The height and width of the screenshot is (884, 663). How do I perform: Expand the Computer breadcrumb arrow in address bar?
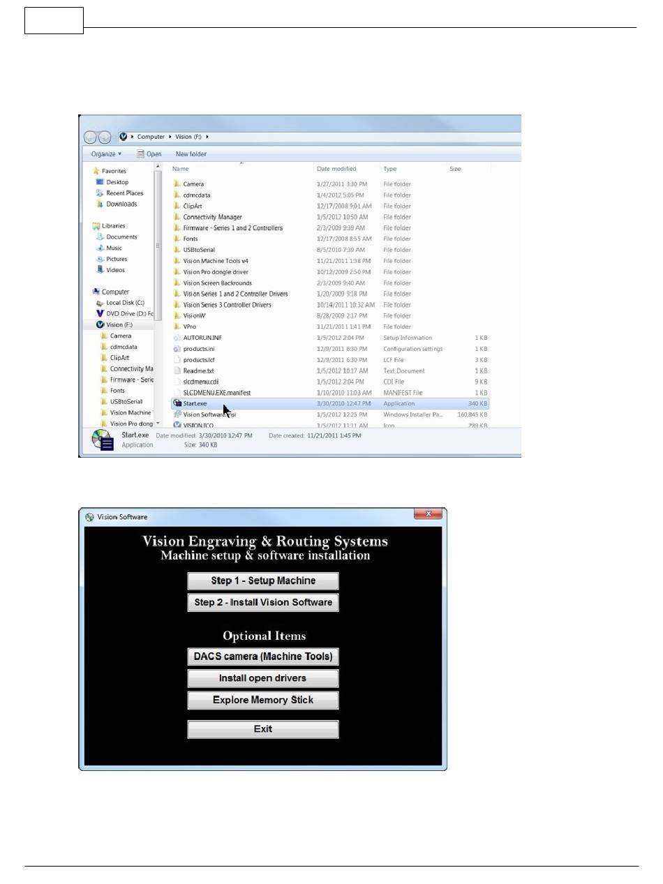pos(170,137)
